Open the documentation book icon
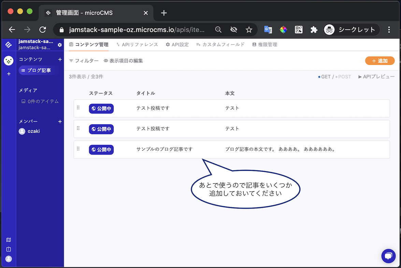This screenshot has height=268, width=401. point(9,240)
